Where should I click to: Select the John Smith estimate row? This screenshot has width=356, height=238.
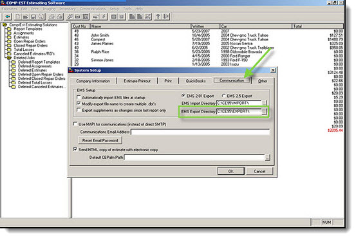(x=207, y=35)
